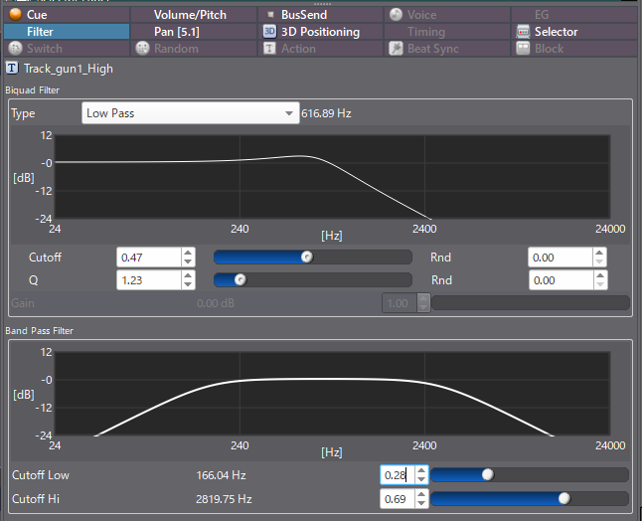
Task: Click the Voice tab icon
Action: (396, 14)
